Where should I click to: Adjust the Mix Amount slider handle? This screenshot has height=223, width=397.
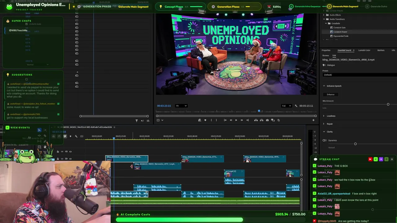388,104
